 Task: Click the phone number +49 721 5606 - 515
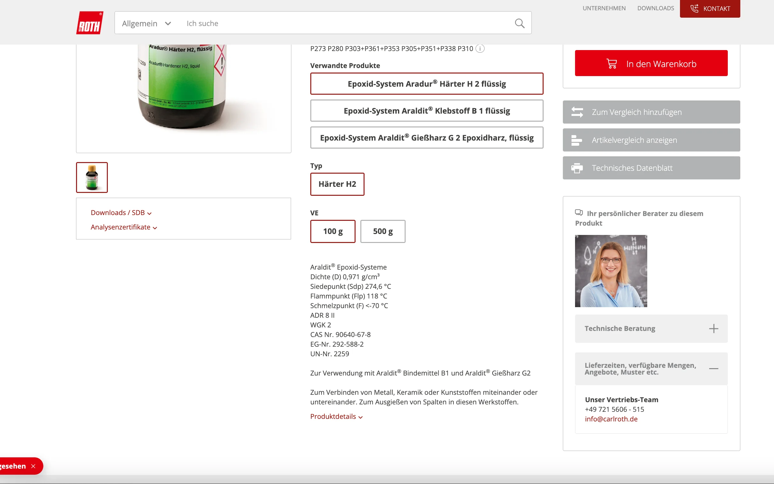614,409
